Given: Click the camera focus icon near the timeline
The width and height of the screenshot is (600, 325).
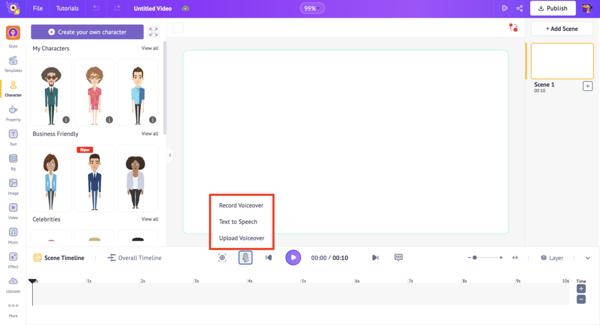Looking at the screenshot, I should [x=222, y=257].
